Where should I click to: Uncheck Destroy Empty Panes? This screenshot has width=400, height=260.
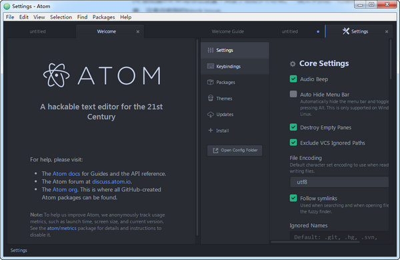pos(293,127)
